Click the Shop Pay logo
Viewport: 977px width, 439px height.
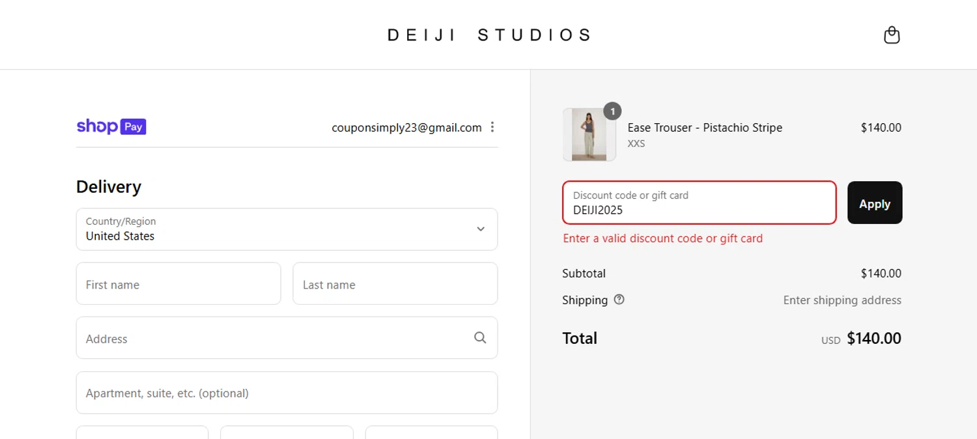point(111,126)
